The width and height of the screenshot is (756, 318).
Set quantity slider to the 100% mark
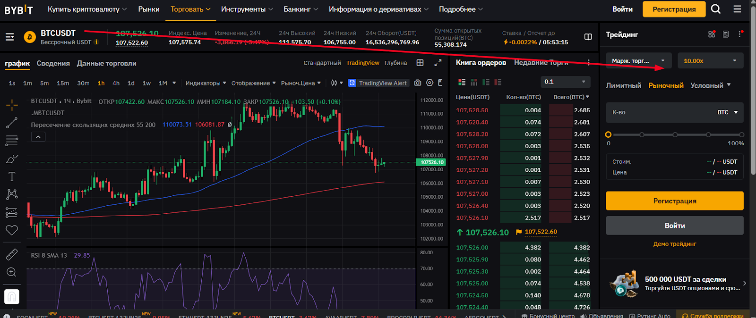[x=741, y=134]
